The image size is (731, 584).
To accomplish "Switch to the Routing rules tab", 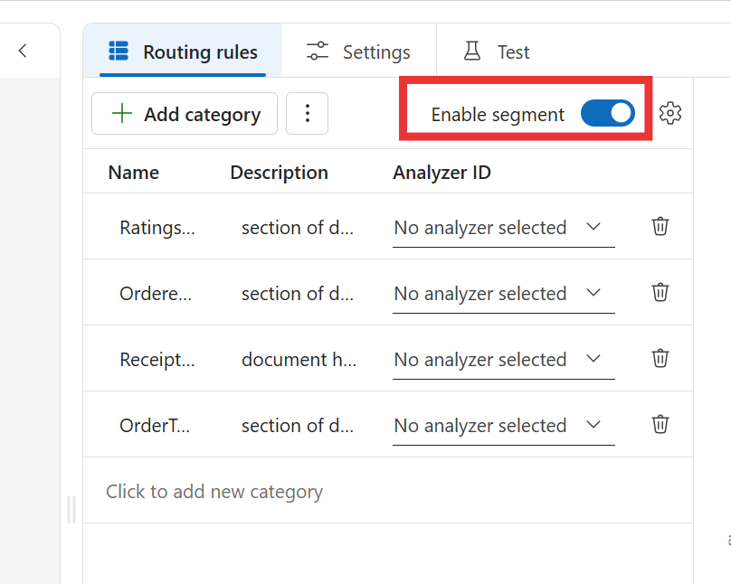I will (183, 52).
